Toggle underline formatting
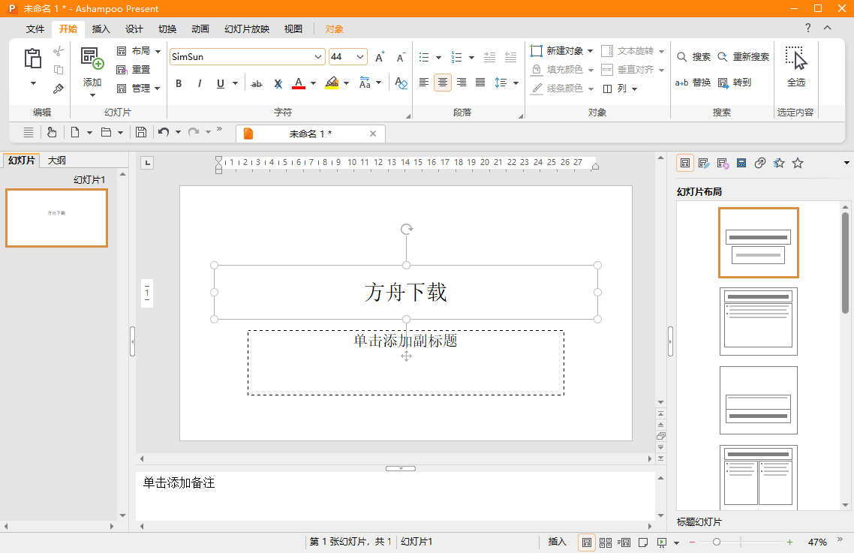This screenshot has height=553, width=854. click(x=220, y=83)
